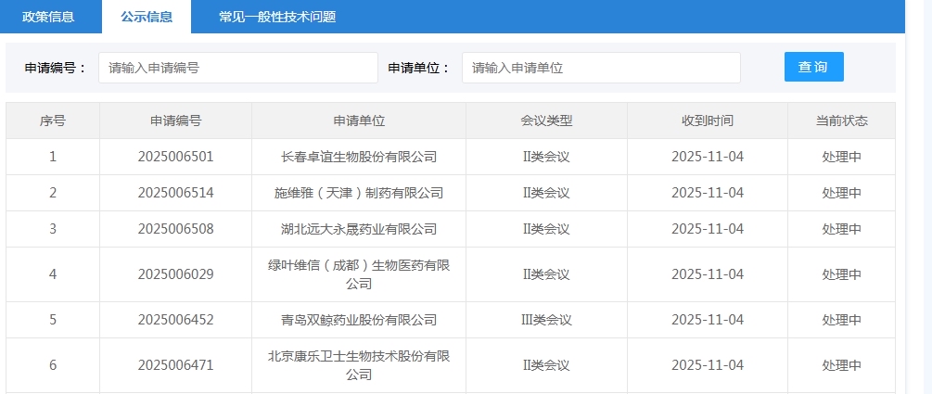Focus the 申请单位 input field

click(601, 68)
